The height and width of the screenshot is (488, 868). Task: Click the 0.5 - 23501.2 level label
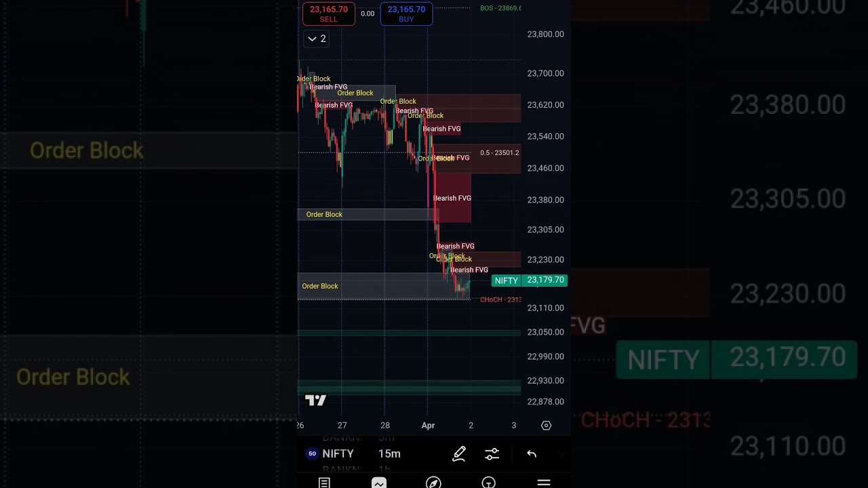499,152
